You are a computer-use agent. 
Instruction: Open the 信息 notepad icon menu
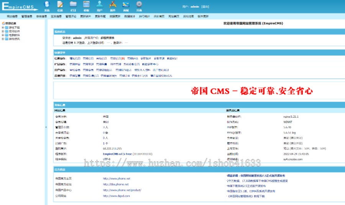[60, 6]
